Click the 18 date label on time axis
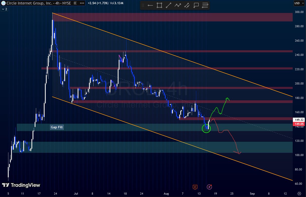Viewport: 306px width, 197px height. (x=125, y=193)
